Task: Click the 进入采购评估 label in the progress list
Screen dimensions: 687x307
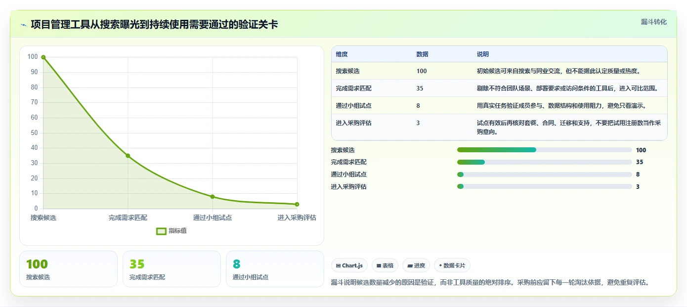Action: point(349,186)
